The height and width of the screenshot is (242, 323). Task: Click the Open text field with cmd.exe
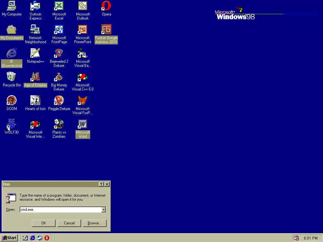tap(61, 210)
